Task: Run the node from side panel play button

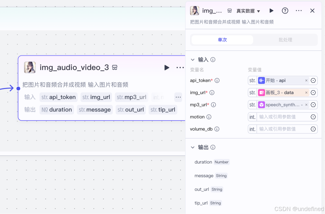Action: pyautogui.click(x=271, y=11)
